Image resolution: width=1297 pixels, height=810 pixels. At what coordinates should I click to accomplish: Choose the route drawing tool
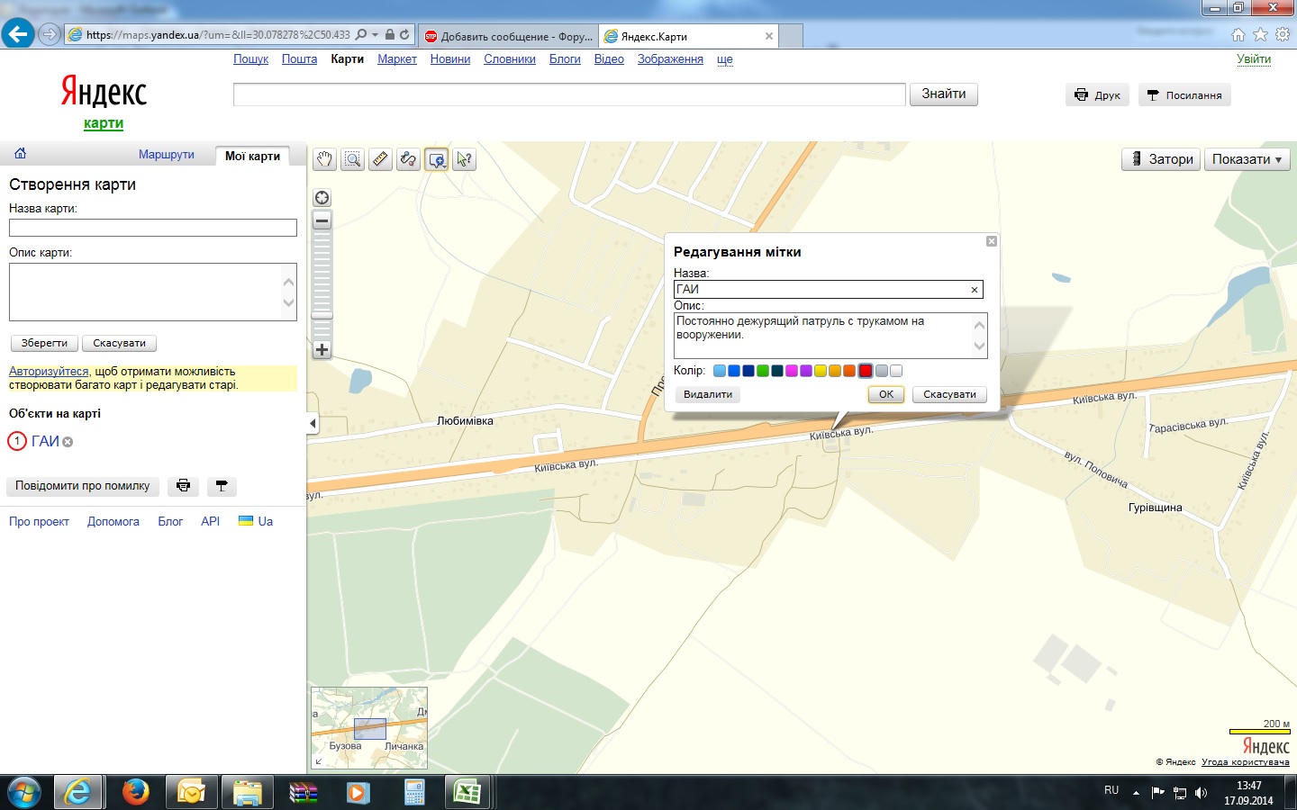pyautogui.click(x=408, y=159)
